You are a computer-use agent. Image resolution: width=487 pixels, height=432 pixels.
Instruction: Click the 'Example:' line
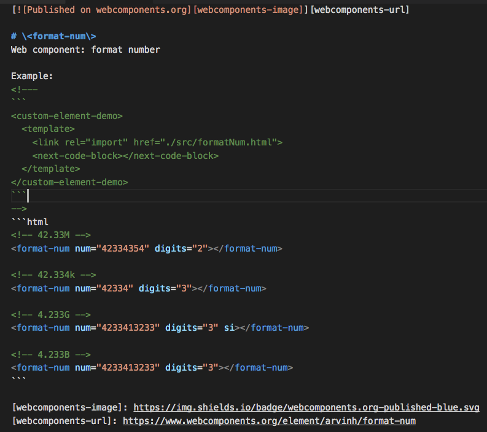click(x=32, y=76)
